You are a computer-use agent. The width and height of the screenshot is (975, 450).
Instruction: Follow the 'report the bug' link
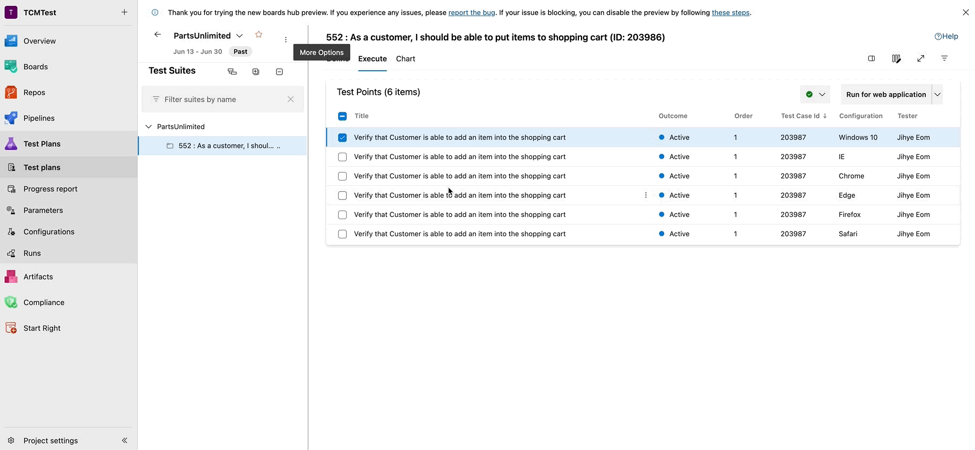point(472,12)
